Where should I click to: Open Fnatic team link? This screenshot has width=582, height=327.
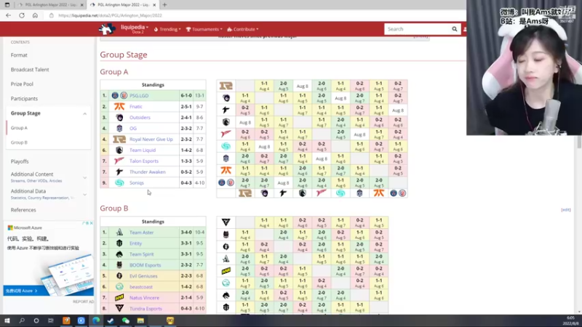tap(136, 106)
